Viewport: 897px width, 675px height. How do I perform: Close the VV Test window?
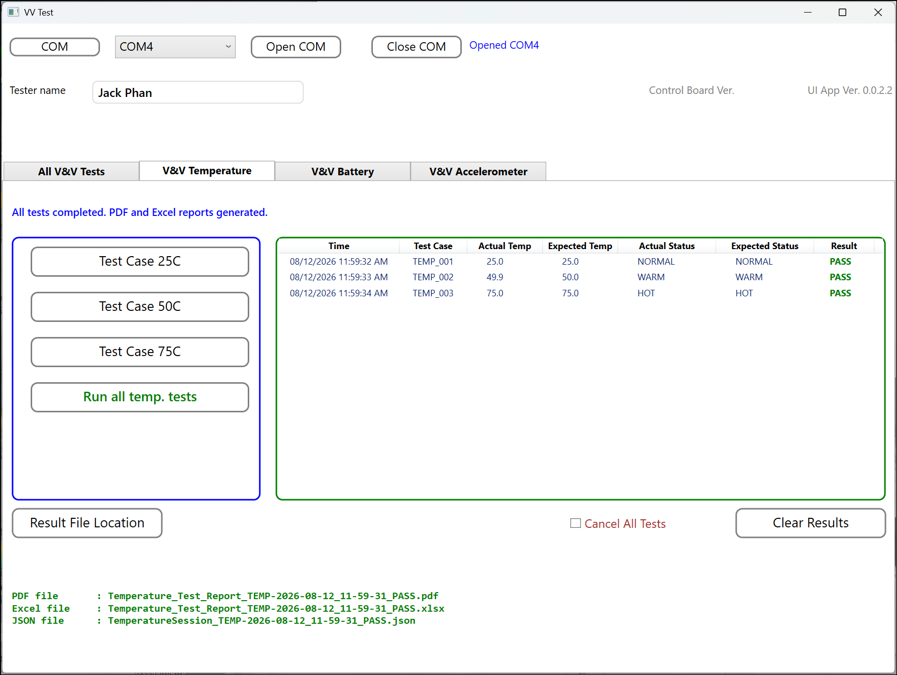878,12
